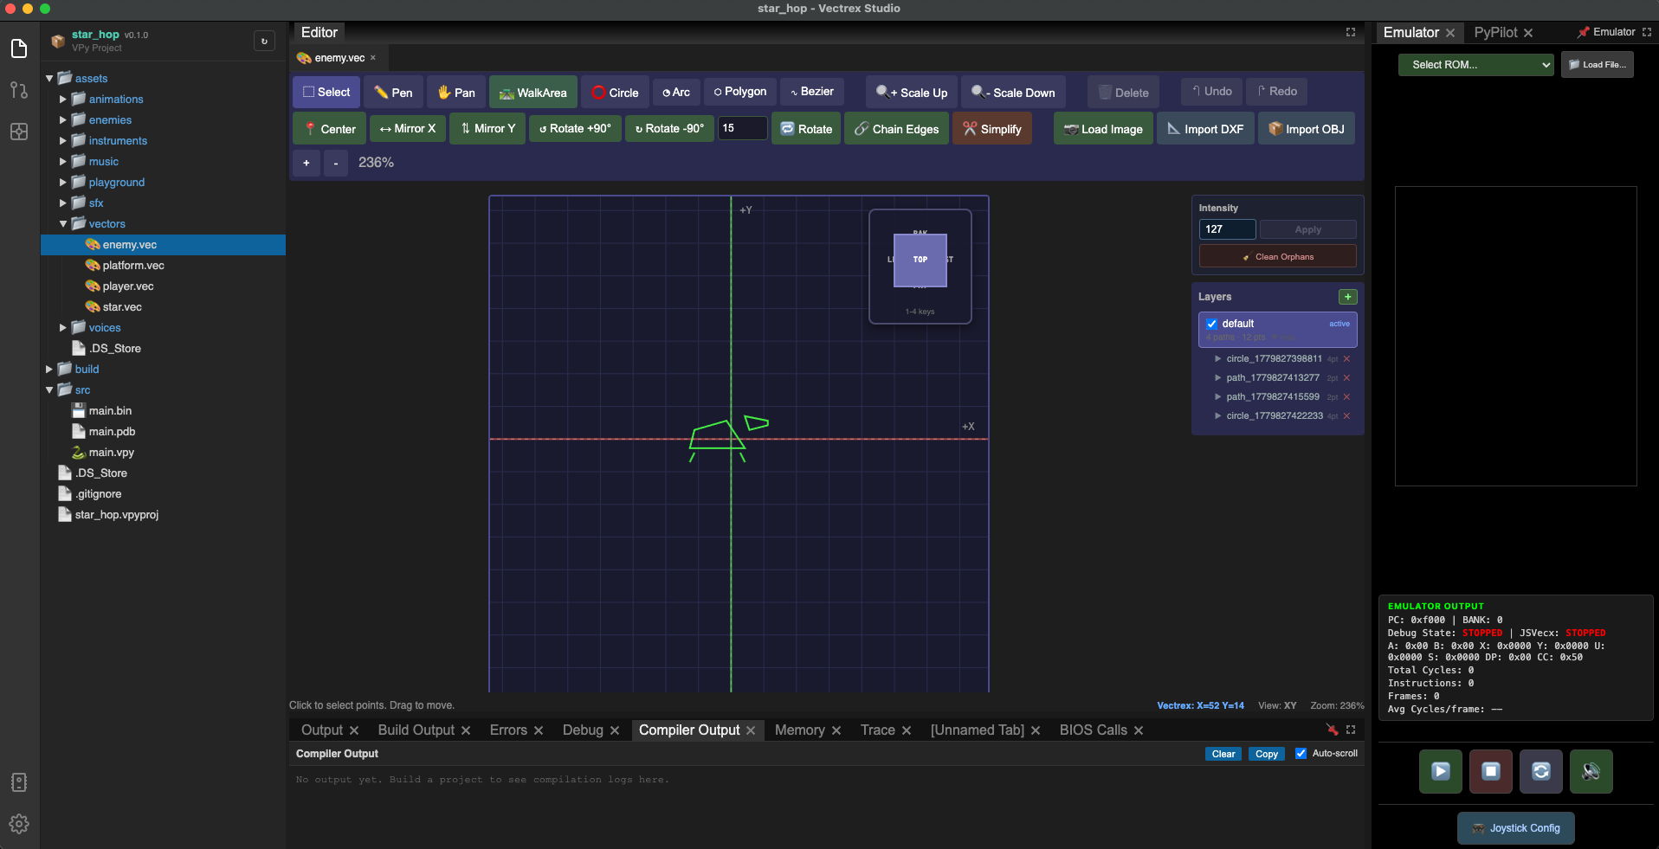
Task: Expand the build folder
Action: (49, 369)
